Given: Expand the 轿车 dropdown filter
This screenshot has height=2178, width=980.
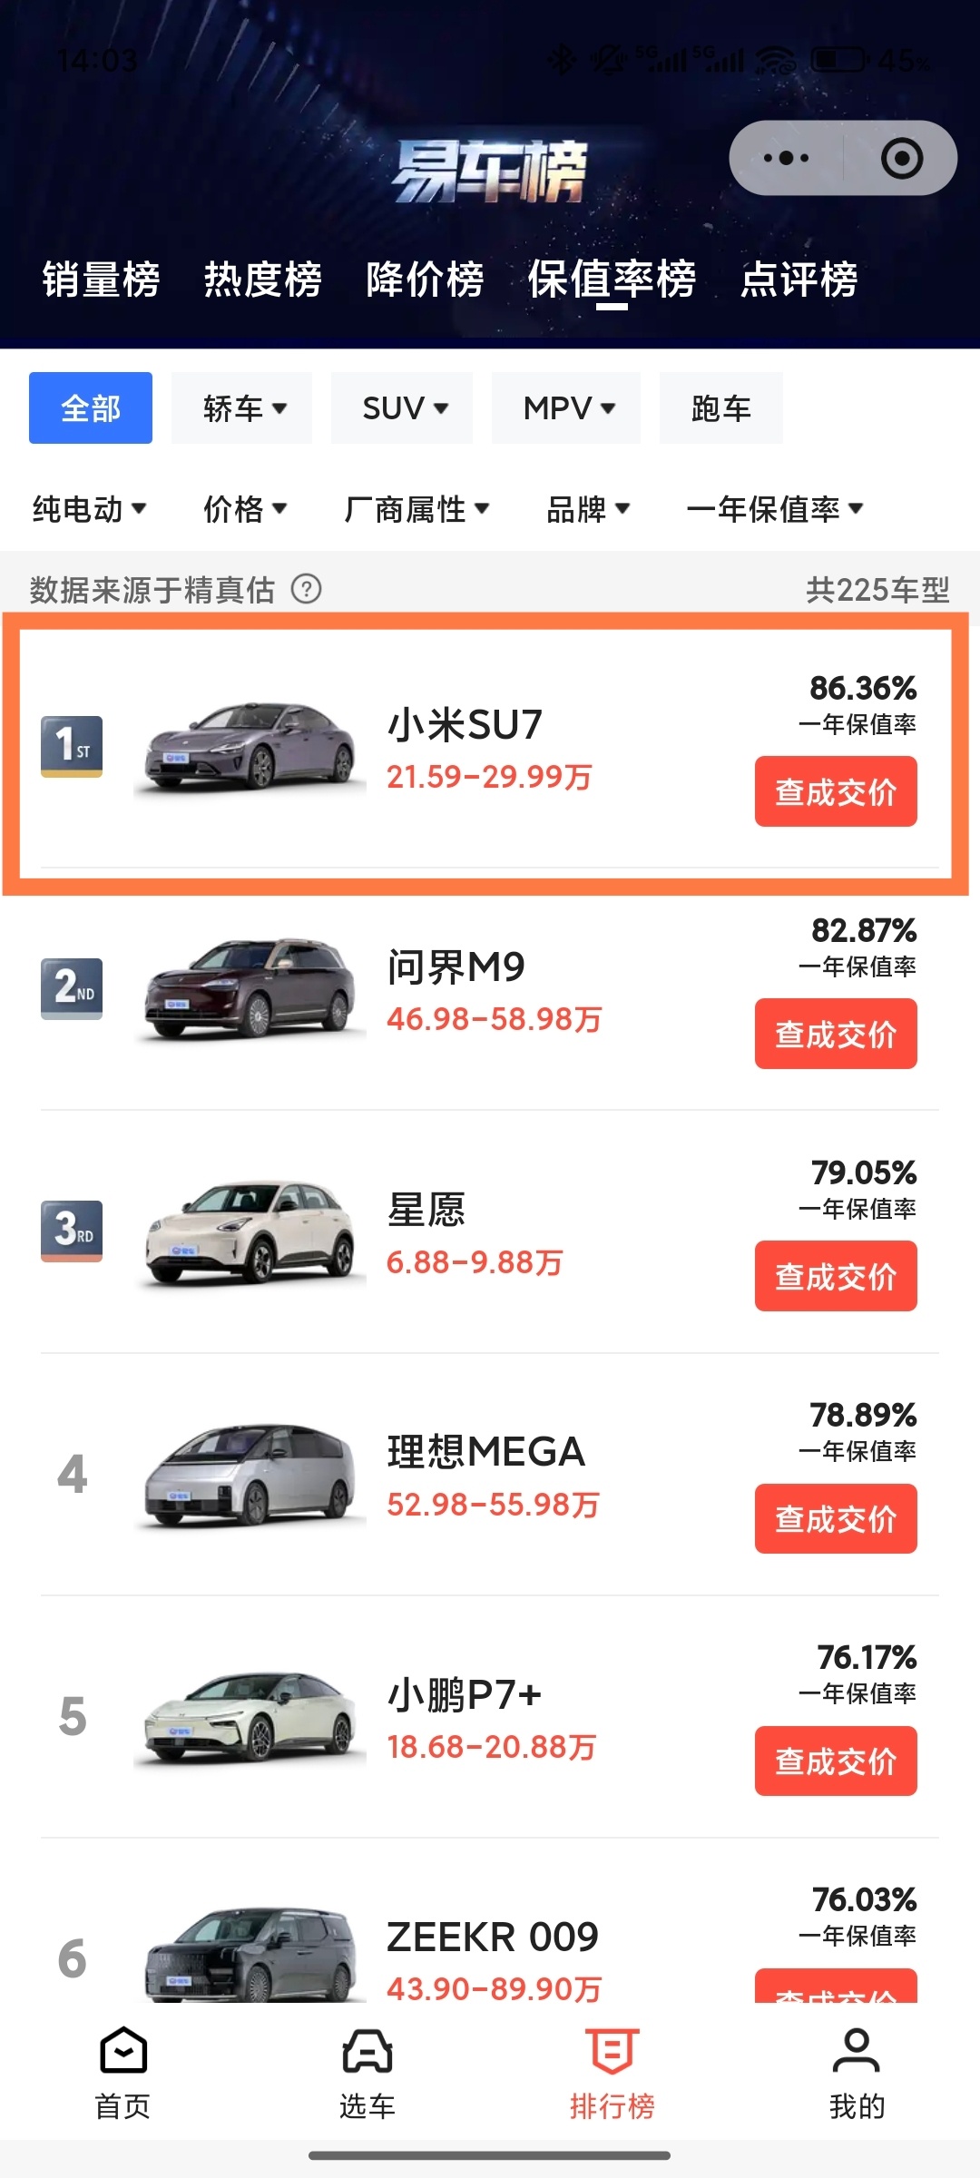Looking at the screenshot, I should coord(243,408).
